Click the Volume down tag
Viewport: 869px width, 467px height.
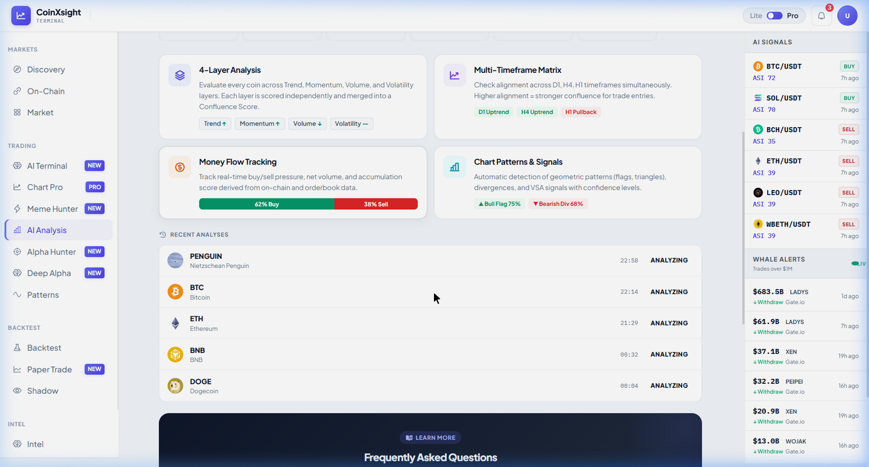[307, 124]
